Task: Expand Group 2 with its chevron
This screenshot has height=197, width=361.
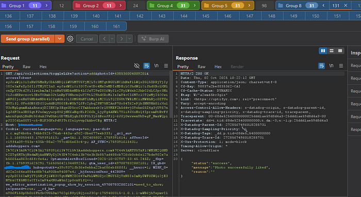Action: (x=121, y=6)
